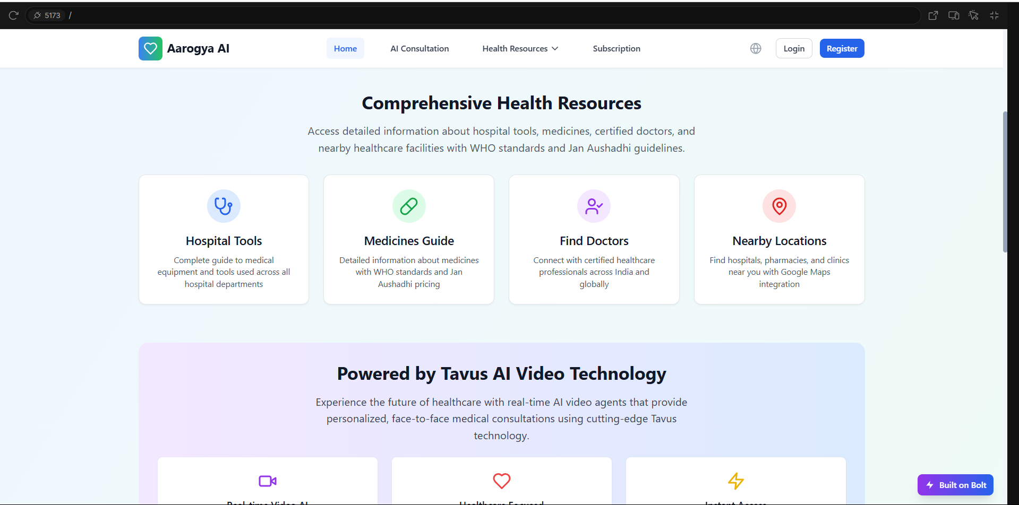Click the red heart icon in Tavus section
Screen dimensions: 1019x505
click(502, 481)
